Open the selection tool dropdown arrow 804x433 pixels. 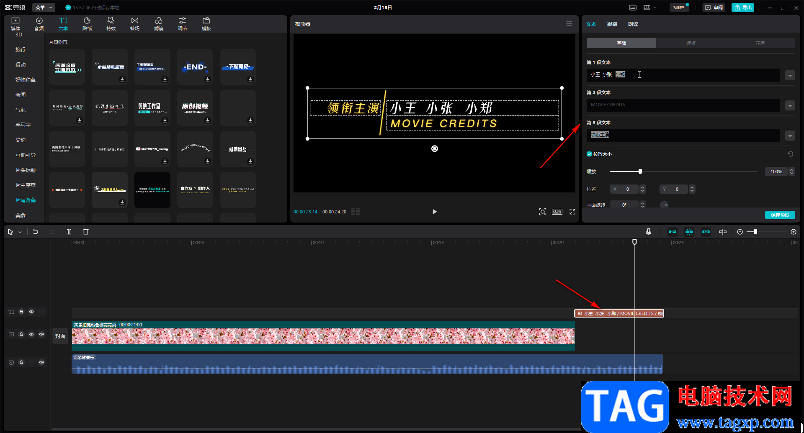coord(20,232)
